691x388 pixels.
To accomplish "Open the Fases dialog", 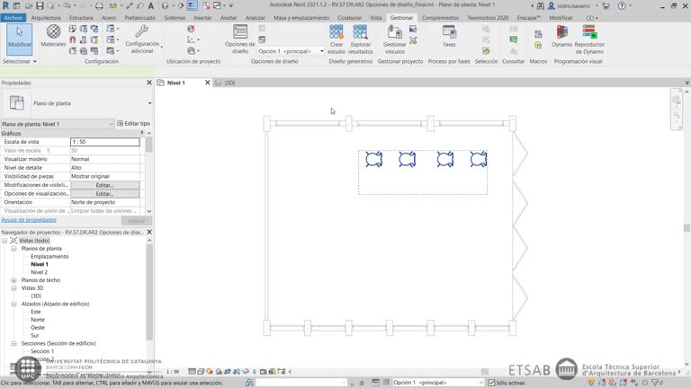I will 449,37.
